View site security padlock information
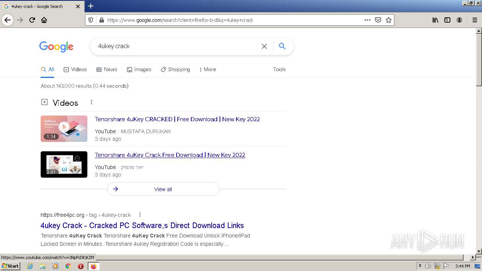This screenshot has width=482, height=271. (101, 20)
